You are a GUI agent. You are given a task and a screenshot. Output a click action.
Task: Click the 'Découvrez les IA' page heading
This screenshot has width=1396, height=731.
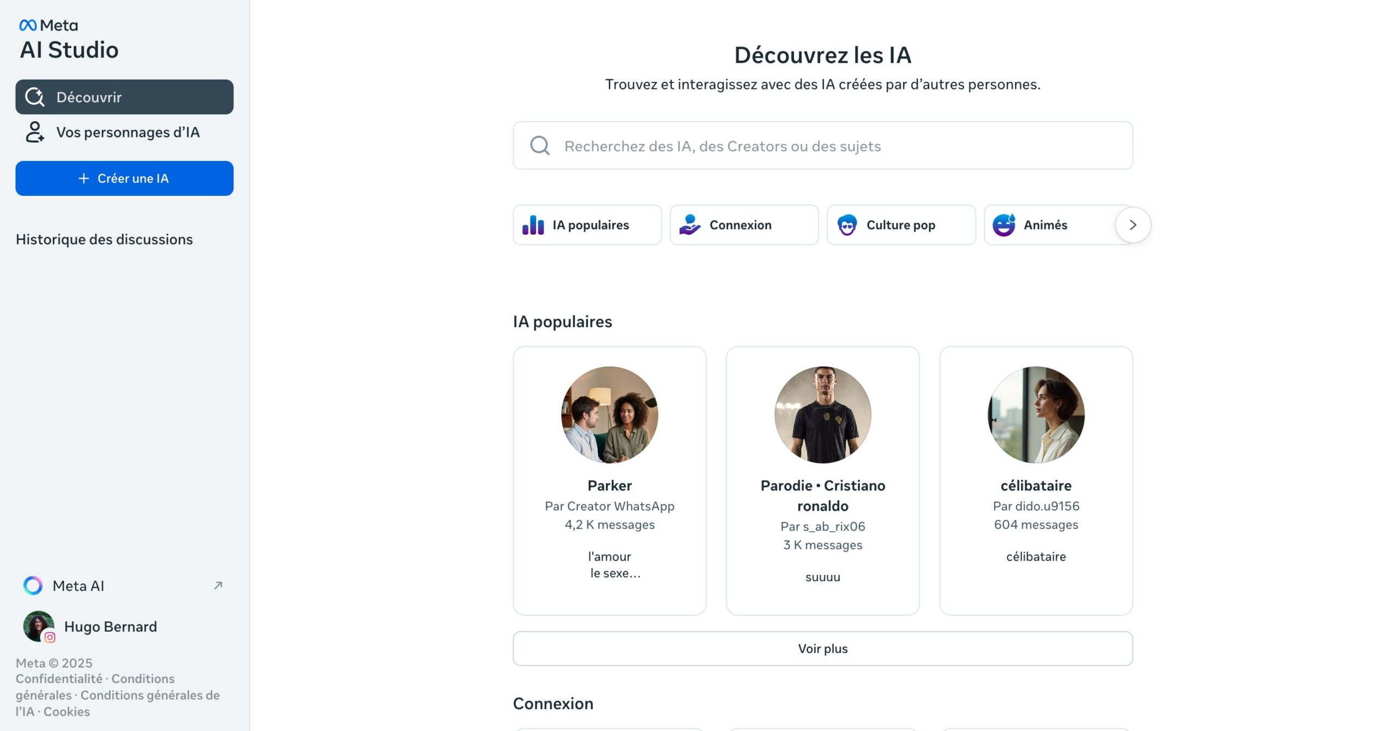[822, 55]
